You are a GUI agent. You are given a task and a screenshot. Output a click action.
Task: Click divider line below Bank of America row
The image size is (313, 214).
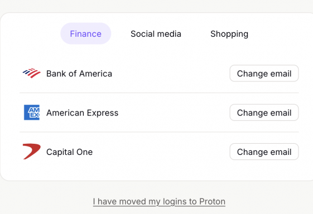(x=159, y=93)
